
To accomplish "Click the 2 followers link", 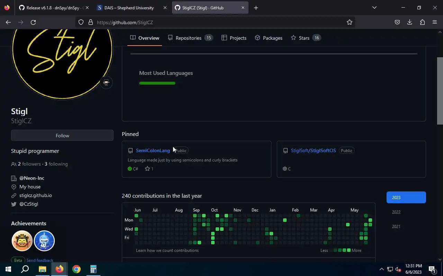I will (29, 164).
